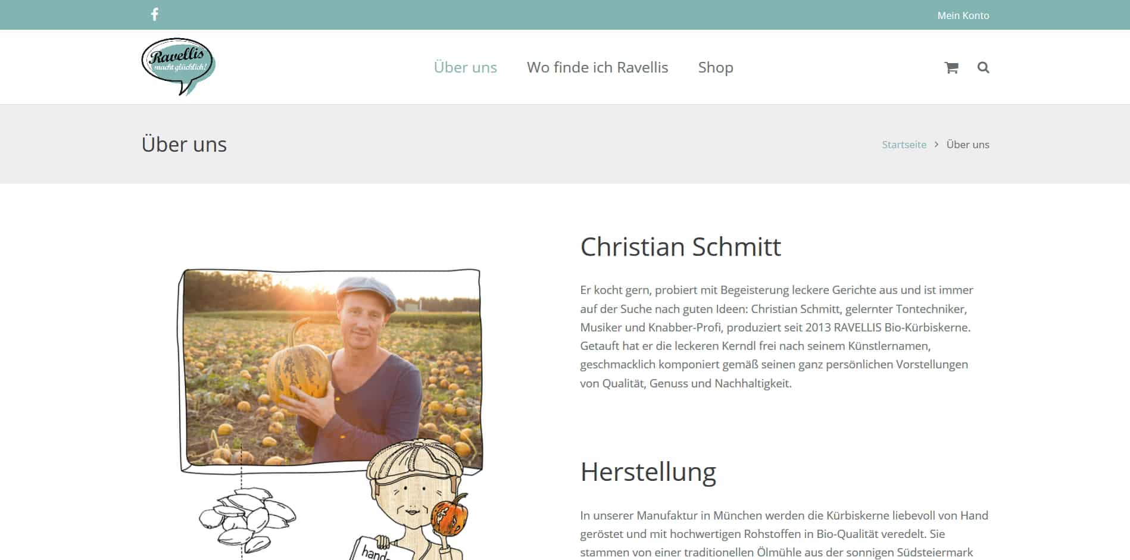This screenshot has height=560, width=1130.
Task: Click the Herstellung heading
Action: click(x=648, y=471)
